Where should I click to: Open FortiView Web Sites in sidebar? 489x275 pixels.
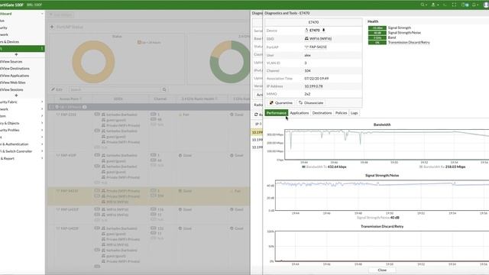[22, 82]
